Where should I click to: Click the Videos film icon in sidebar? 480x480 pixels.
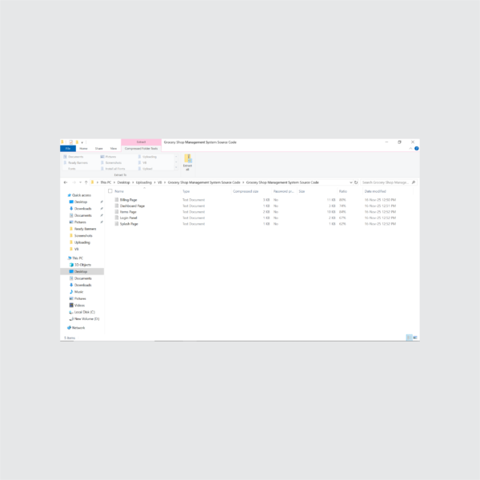click(71, 306)
